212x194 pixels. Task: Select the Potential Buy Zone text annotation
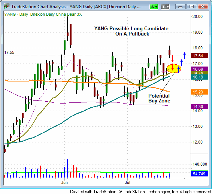(159, 98)
